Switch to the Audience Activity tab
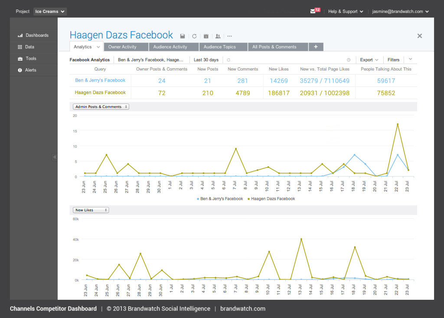Viewport: 444px width, 318px height. point(173,47)
